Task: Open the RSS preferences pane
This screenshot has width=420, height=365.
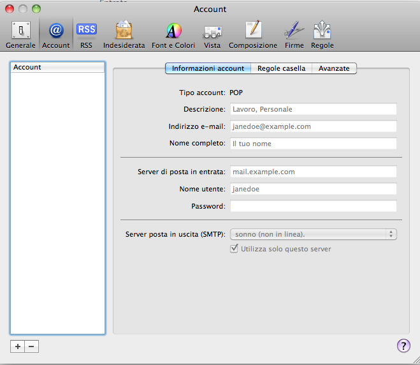Action: click(x=86, y=34)
